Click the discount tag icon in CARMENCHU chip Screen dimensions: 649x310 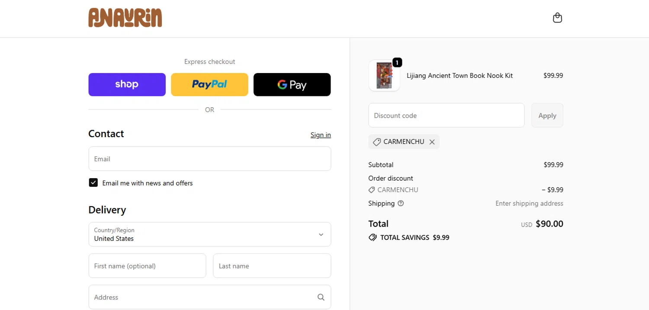point(376,142)
